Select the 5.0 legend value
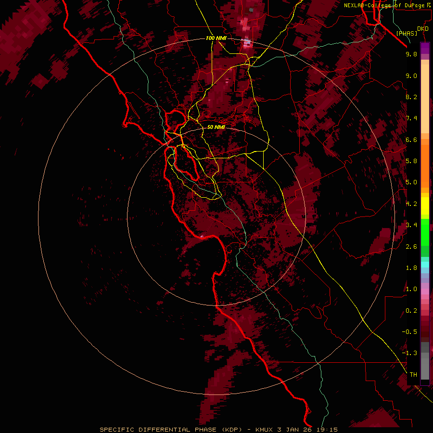Viewport: 433px width, 433px height. (411, 182)
